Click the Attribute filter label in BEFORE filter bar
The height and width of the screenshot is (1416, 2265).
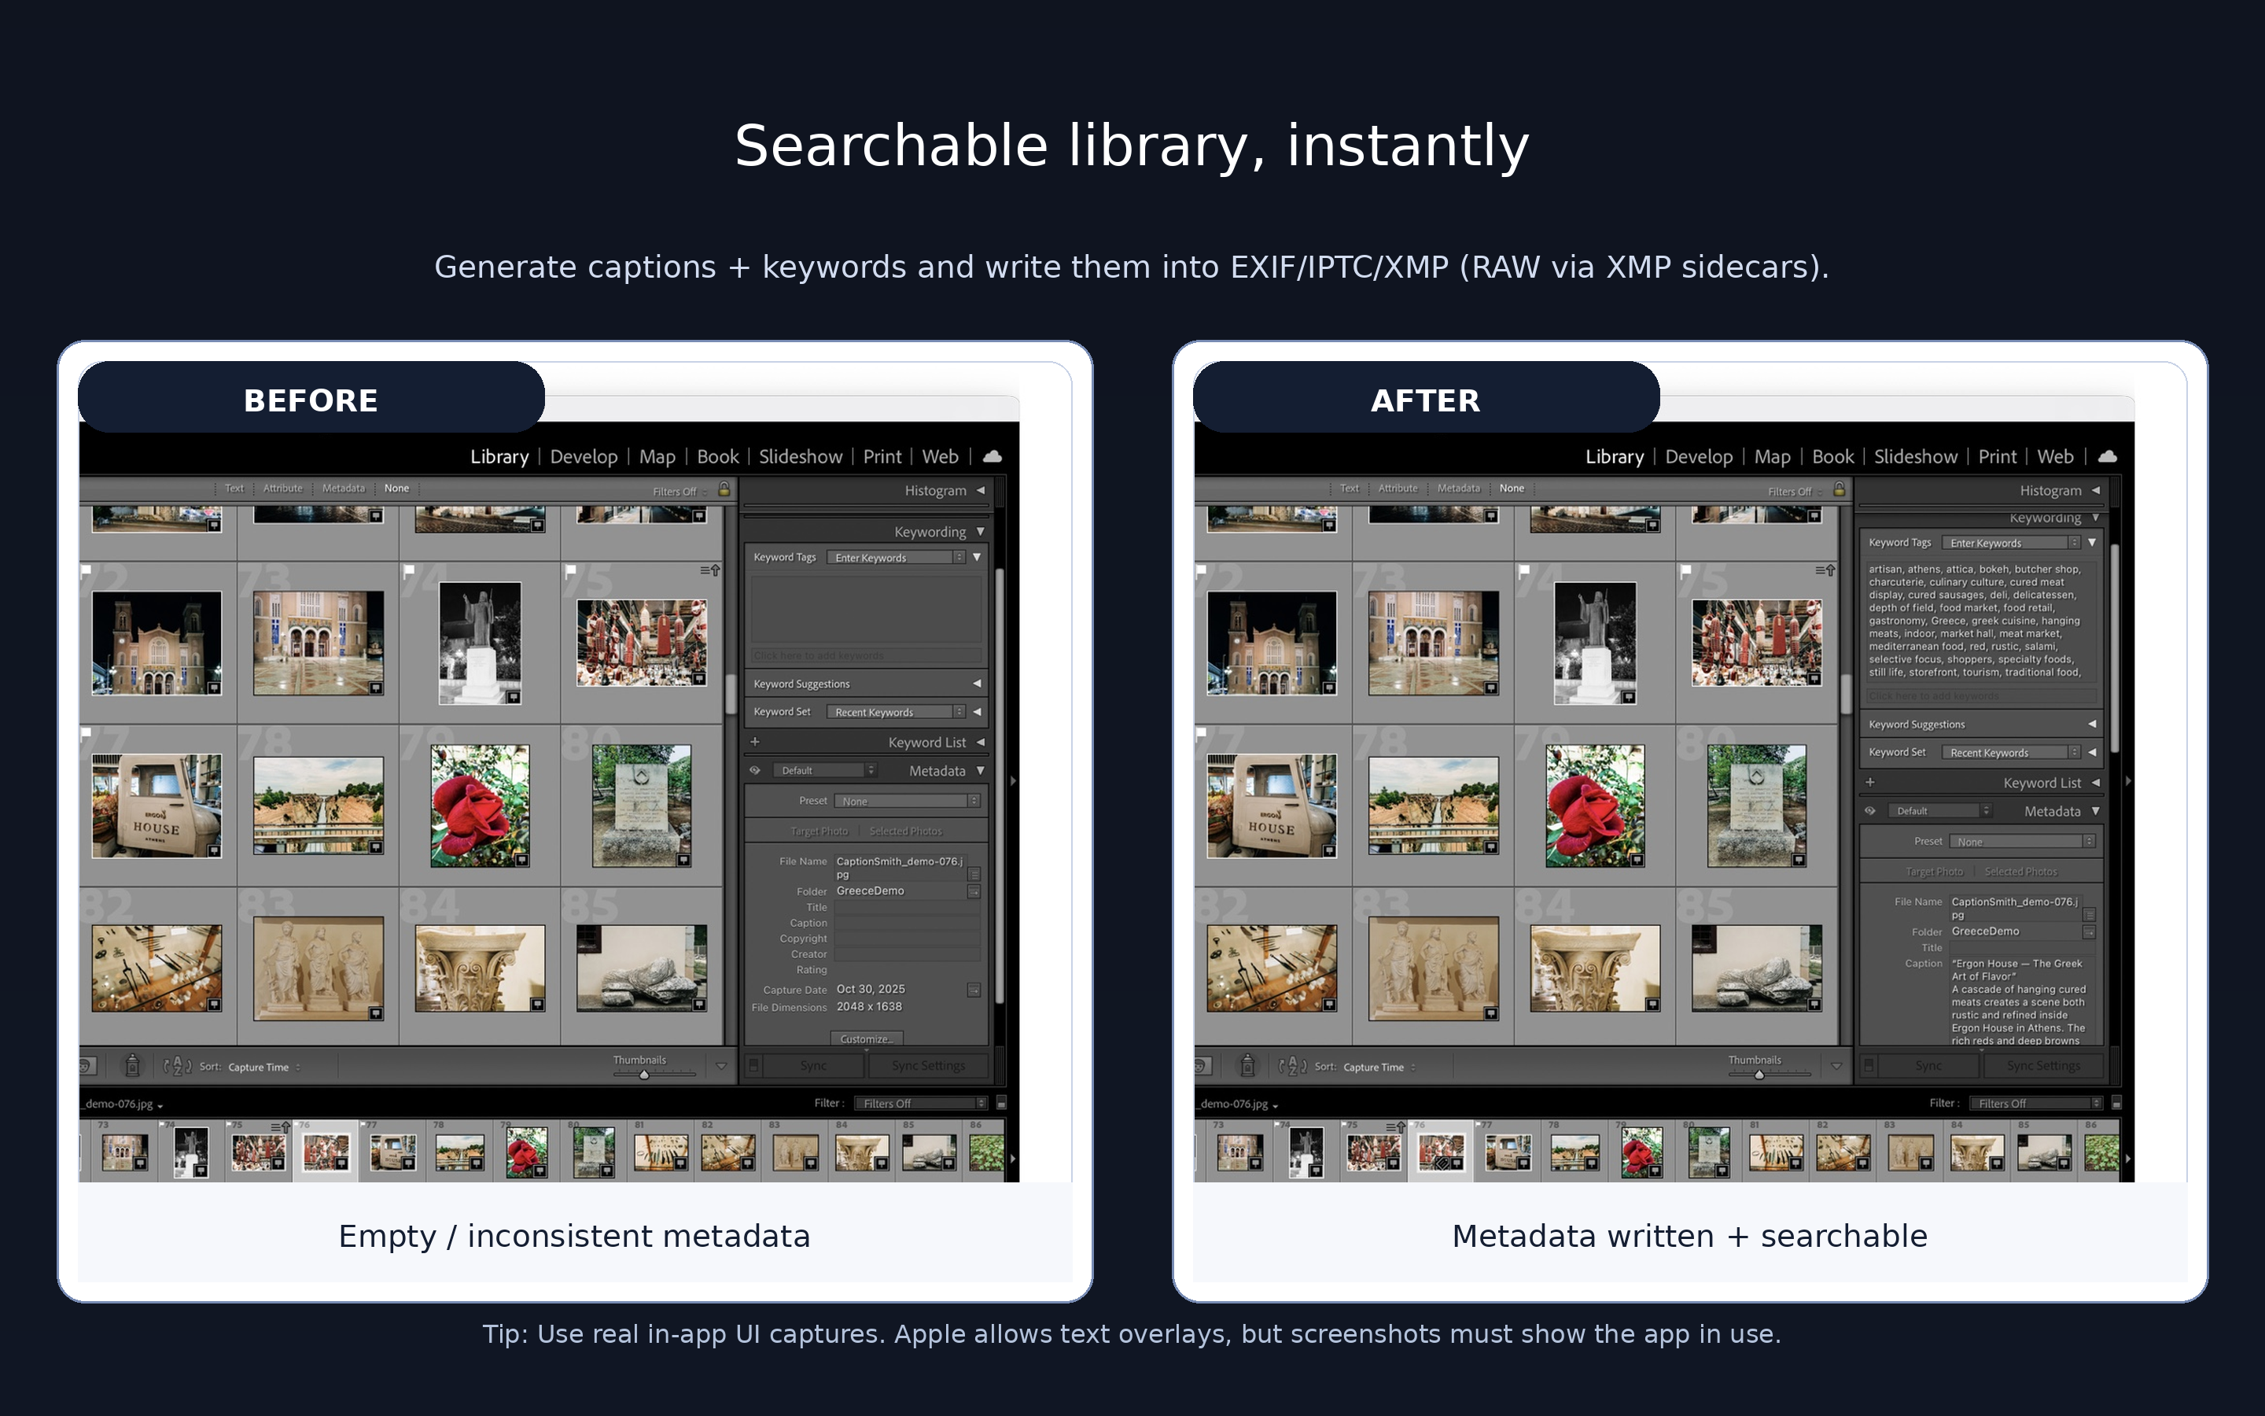[x=282, y=489]
